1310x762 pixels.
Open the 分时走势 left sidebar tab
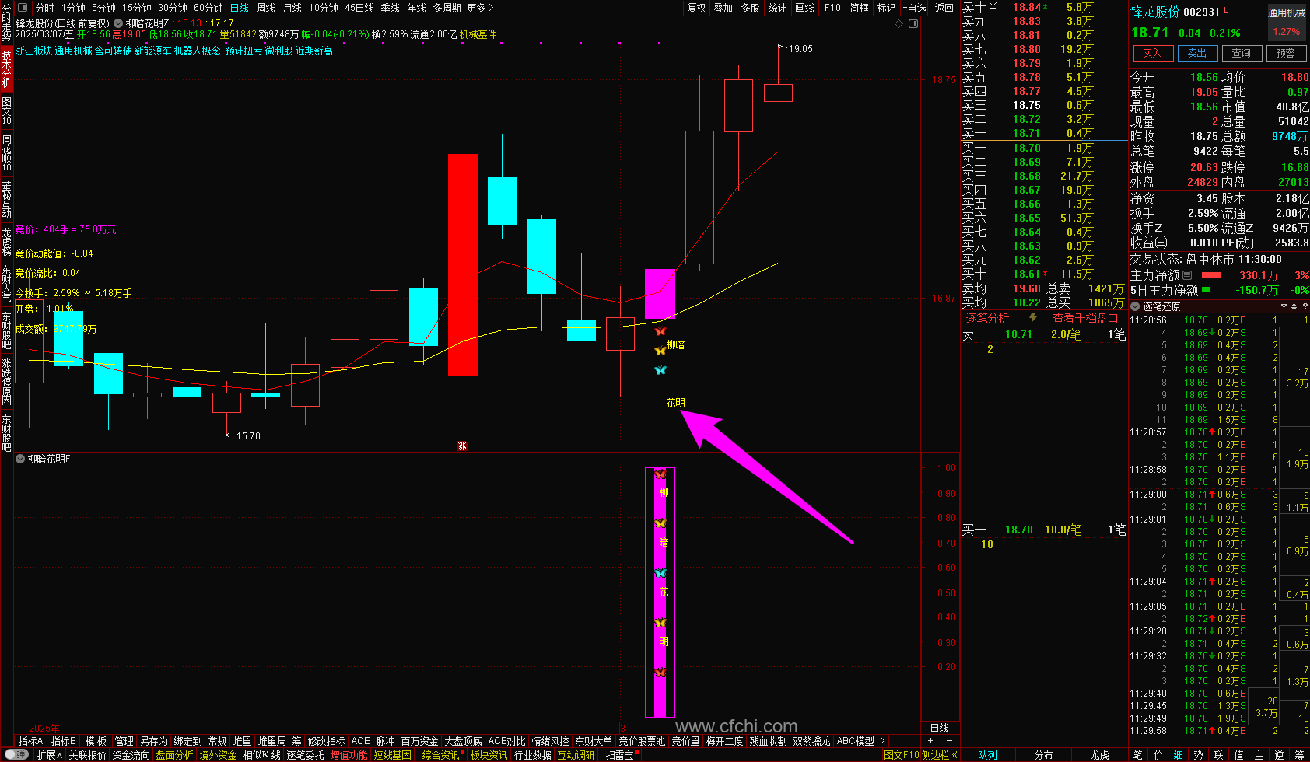[x=7, y=22]
